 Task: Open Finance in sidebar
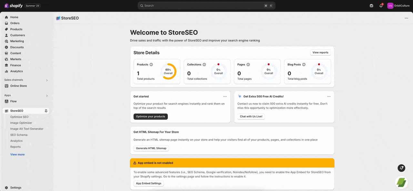pyautogui.click(x=15, y=65)
